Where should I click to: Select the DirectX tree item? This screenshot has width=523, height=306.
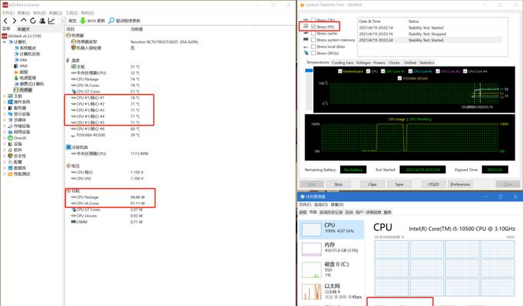pyautogui.click(x=17, y=138)
